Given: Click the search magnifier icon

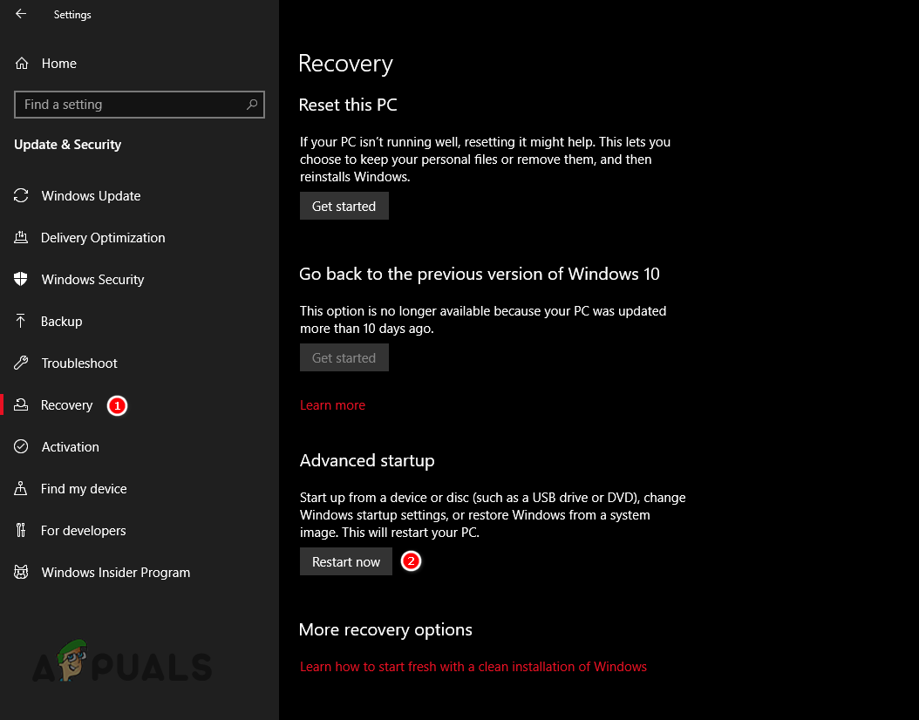Looking at the screenshot, I should (x=252, y=105).
